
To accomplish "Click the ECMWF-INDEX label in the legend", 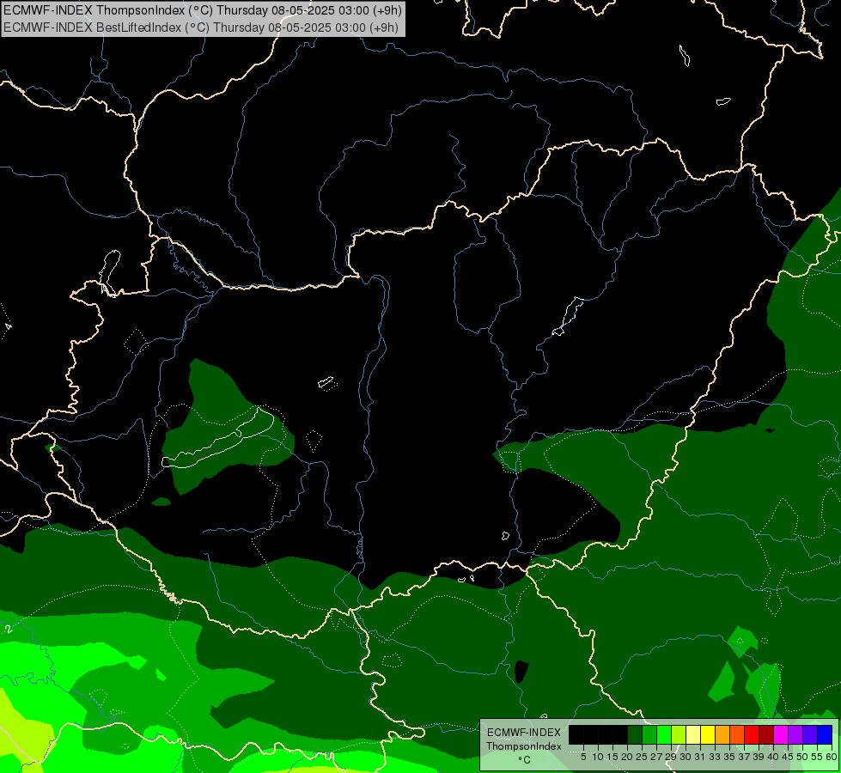I will pos(523,733).
